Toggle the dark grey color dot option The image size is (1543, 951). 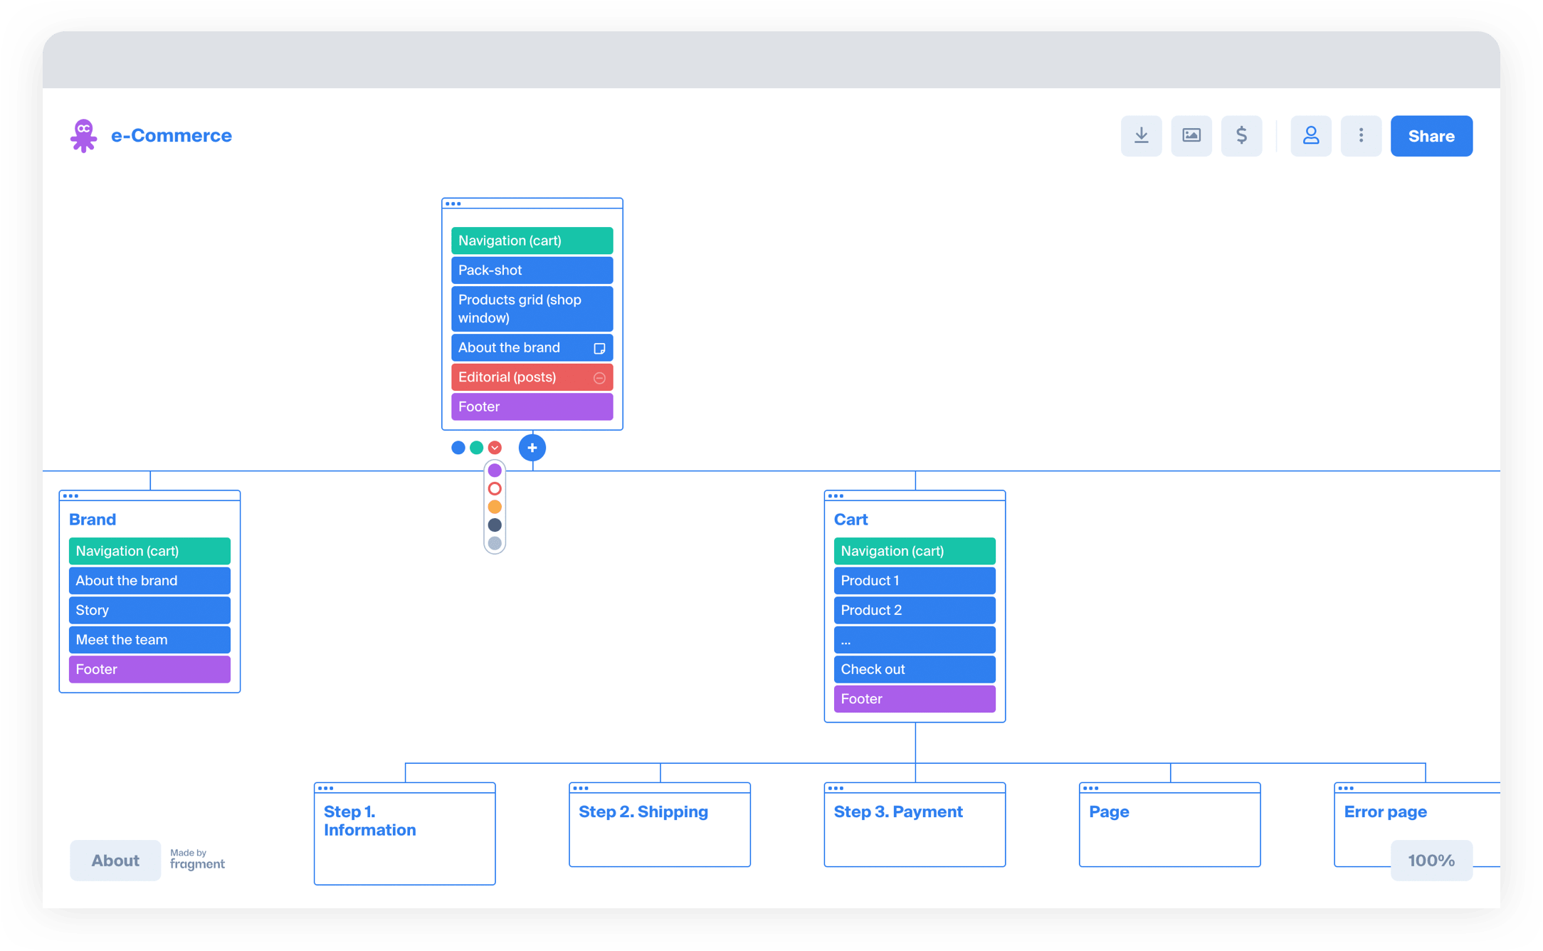tap(495, 525)
